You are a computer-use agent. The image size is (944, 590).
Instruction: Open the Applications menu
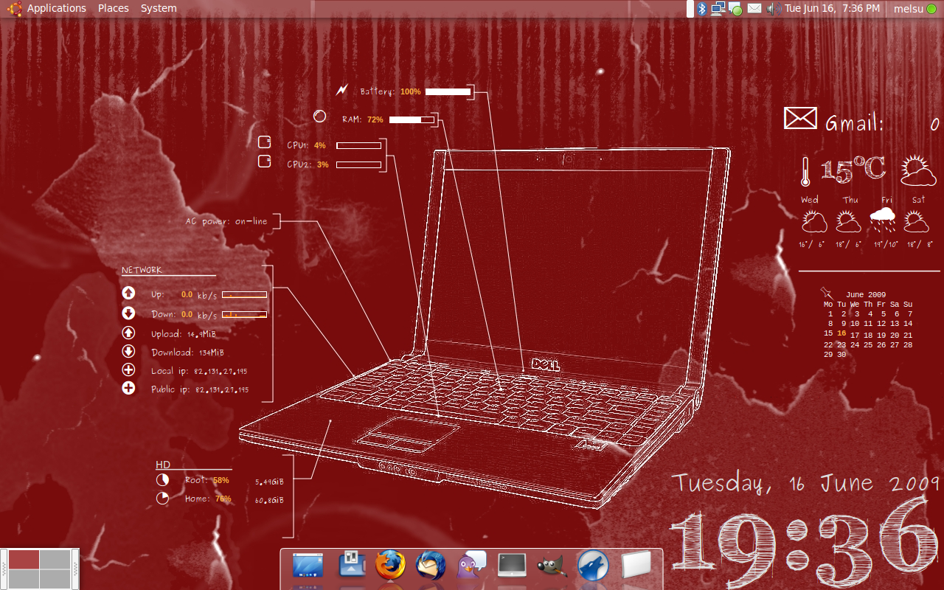coord(56,8)
